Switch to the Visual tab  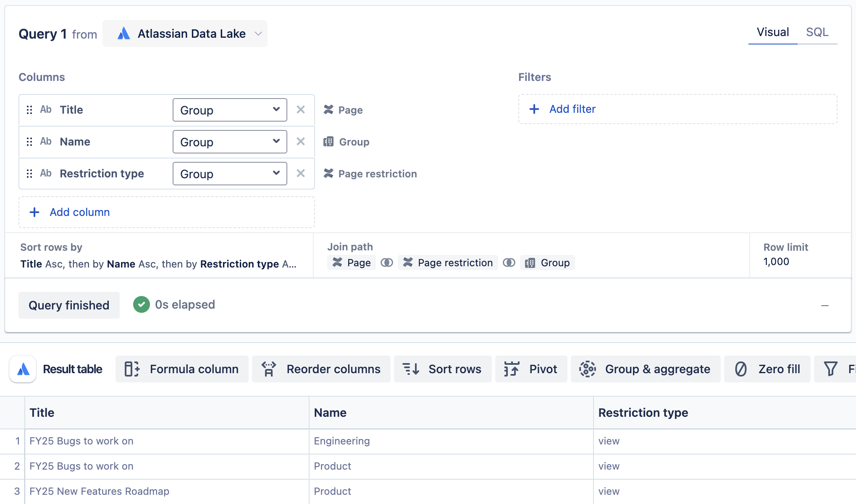(x=772, y=32)
